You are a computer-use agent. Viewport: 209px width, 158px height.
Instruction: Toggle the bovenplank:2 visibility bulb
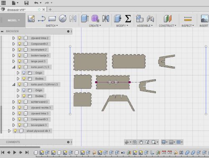point(20,50)
